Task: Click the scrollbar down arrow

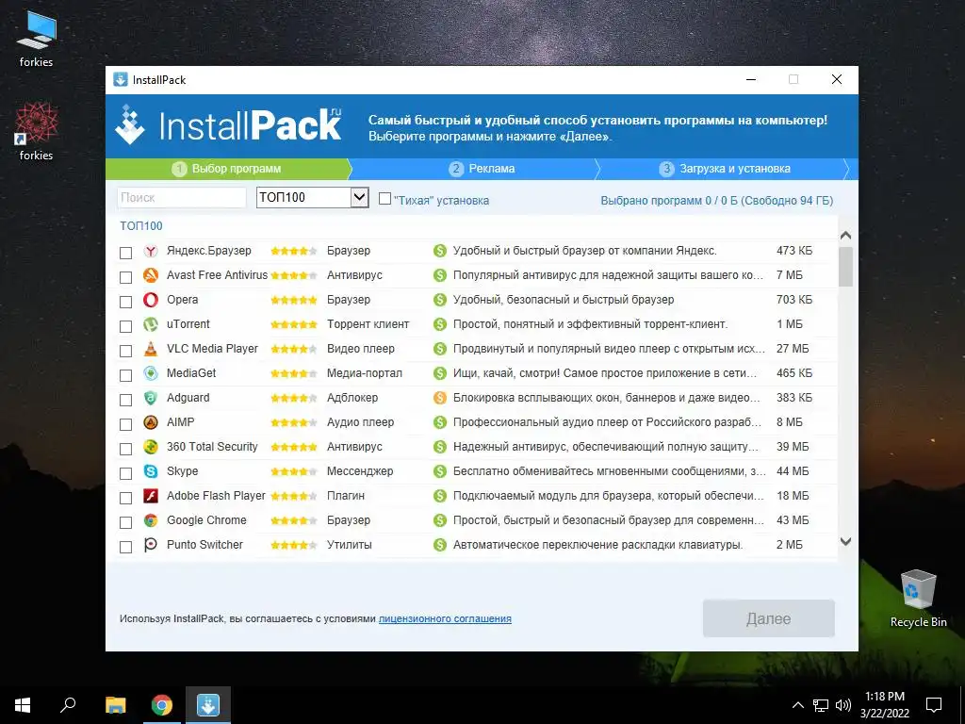Action: point(845,541)
